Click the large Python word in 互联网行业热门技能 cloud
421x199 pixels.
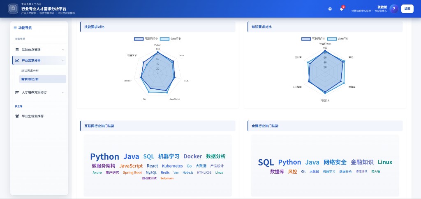coord(104,157)
